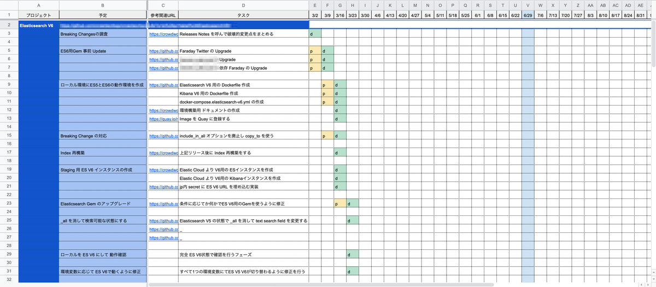Select the column D header
Screen dimensions: 656x287
(x=243, y=5)
